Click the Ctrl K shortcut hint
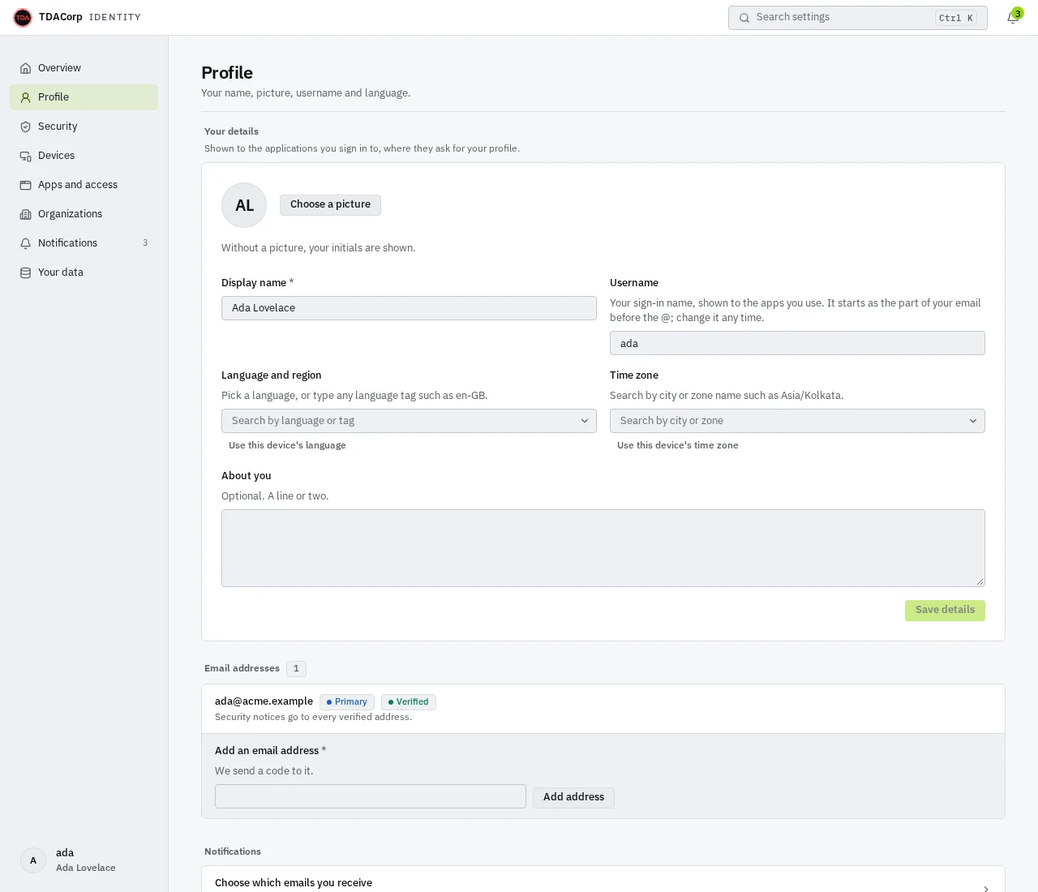 956,18
